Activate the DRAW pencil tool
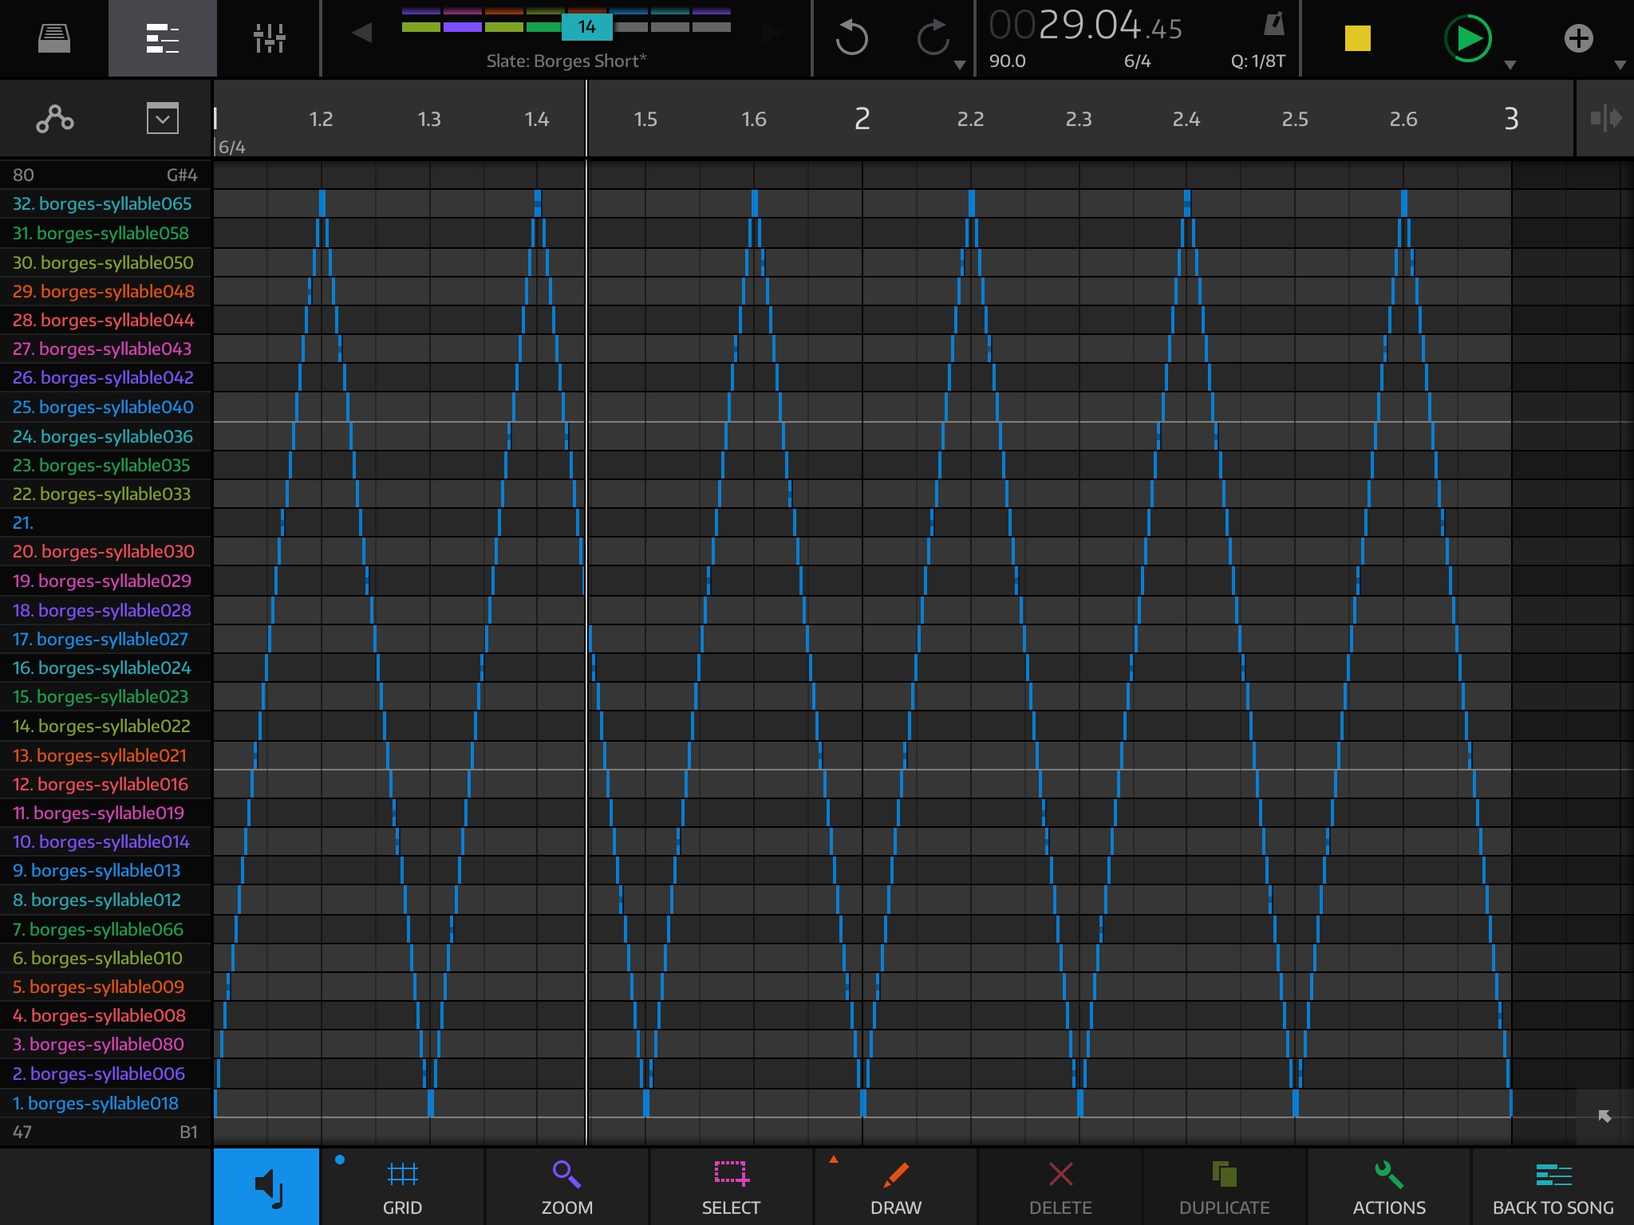This screenshot has height=1225, width=1634. [895, 1187]
